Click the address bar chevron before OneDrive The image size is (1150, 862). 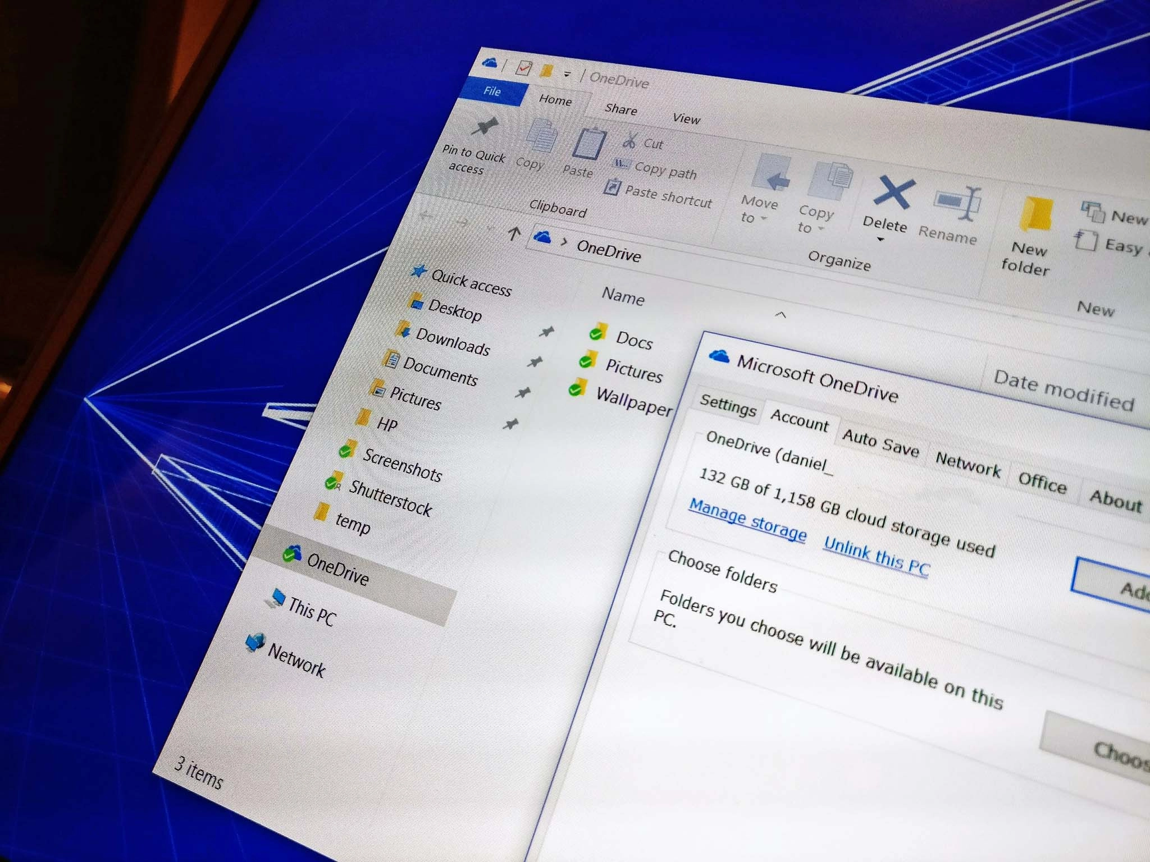[x=564, y=242]
